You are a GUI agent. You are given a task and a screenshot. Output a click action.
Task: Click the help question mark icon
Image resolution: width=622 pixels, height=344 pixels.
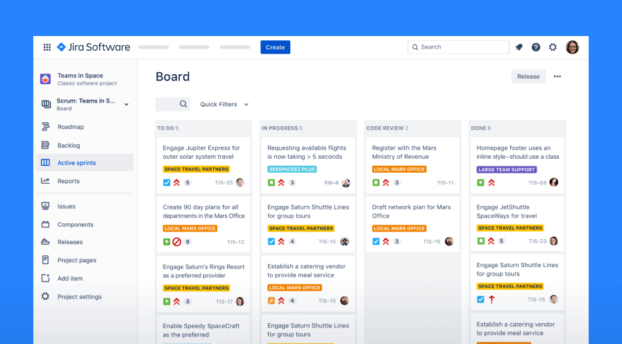pyautogui.click(x=536, y=47)
